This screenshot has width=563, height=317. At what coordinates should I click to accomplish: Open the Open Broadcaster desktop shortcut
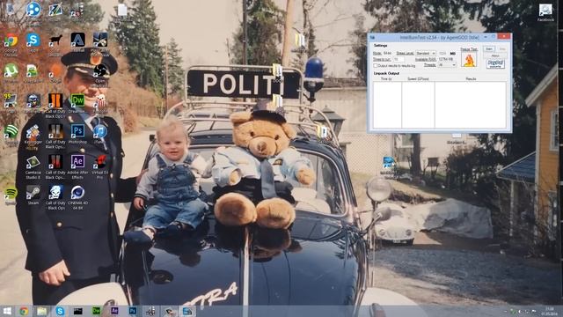(100, 75)
